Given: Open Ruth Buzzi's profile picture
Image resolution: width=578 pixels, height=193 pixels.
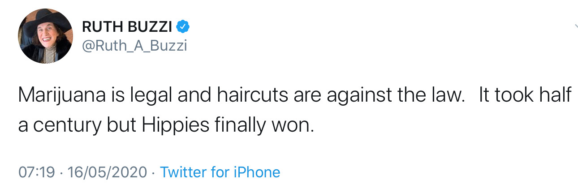Looking at the screenshot, I should [x=45, y=36].
